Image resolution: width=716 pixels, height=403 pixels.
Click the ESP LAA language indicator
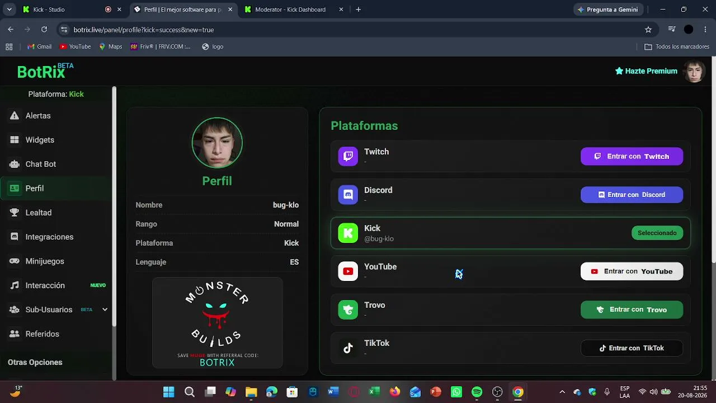pos(625,392)
